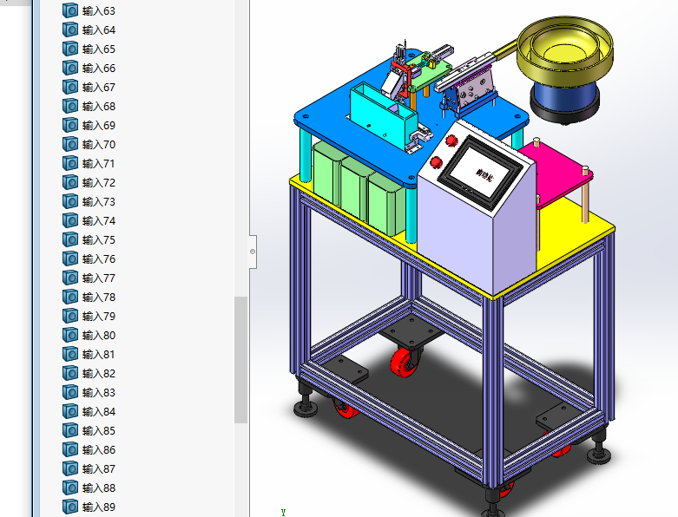Select the 输入78 feature label
This screenshot has width=678, height=517.
tap(99, 298)
